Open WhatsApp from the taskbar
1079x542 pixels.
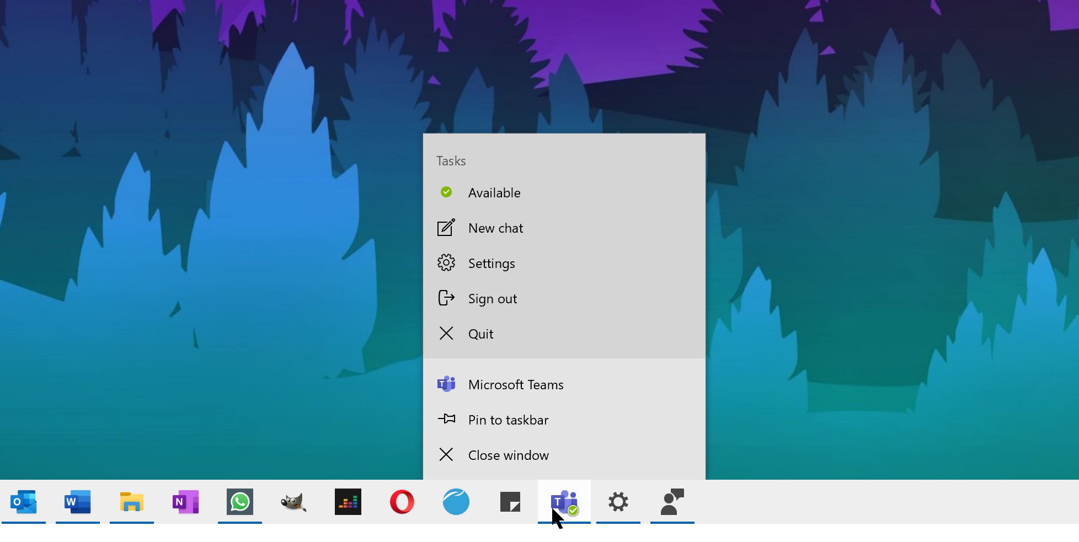(x=240, y=502)
